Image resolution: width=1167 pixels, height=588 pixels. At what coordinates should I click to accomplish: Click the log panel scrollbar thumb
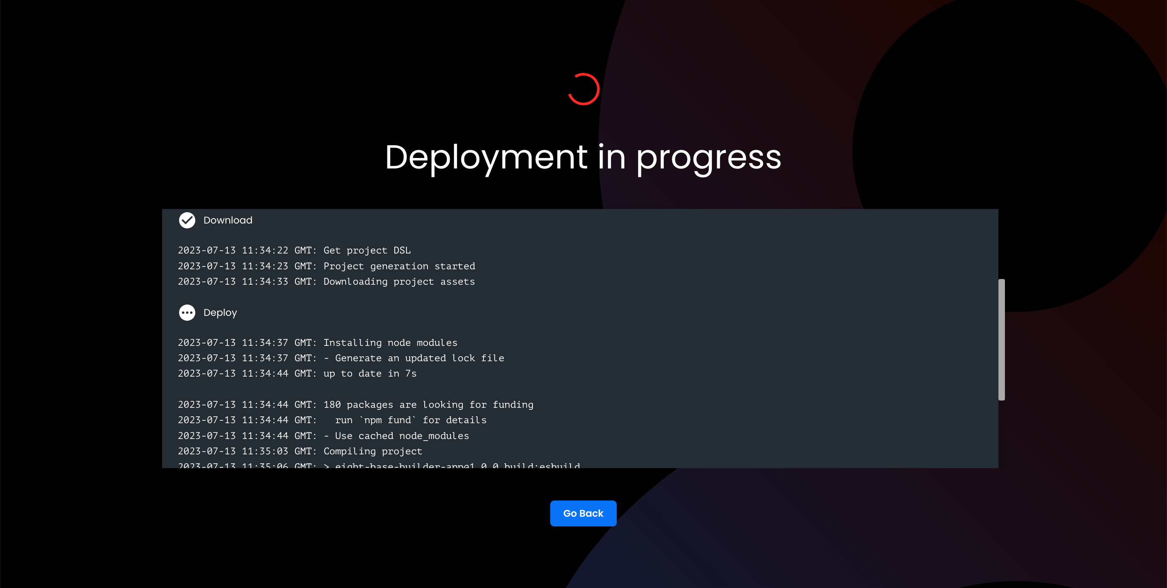tap(1001, 339)
